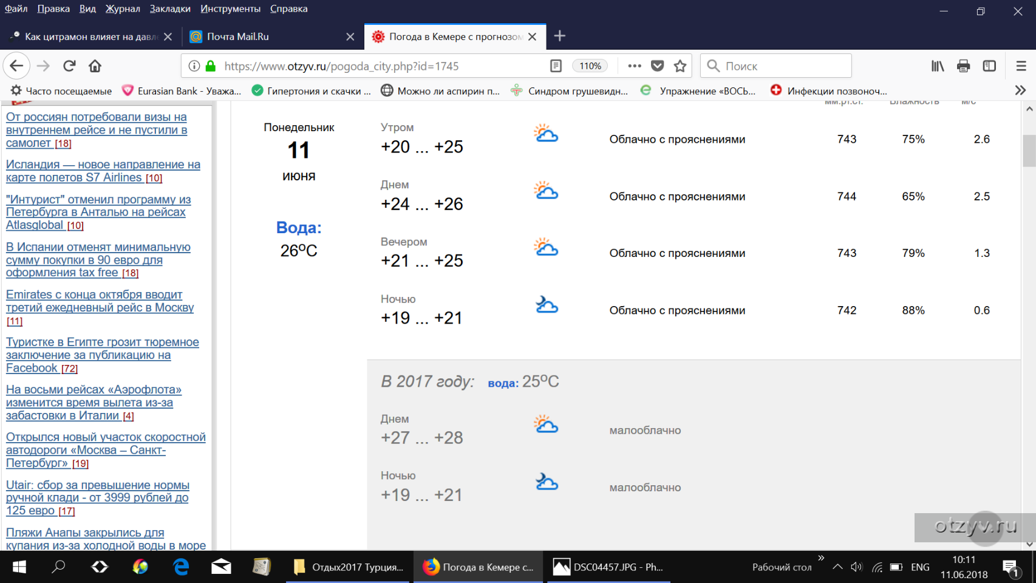Screen dimensions: 1036x583
Task: Open the Инструменты menu
Action: coord(230,9)
